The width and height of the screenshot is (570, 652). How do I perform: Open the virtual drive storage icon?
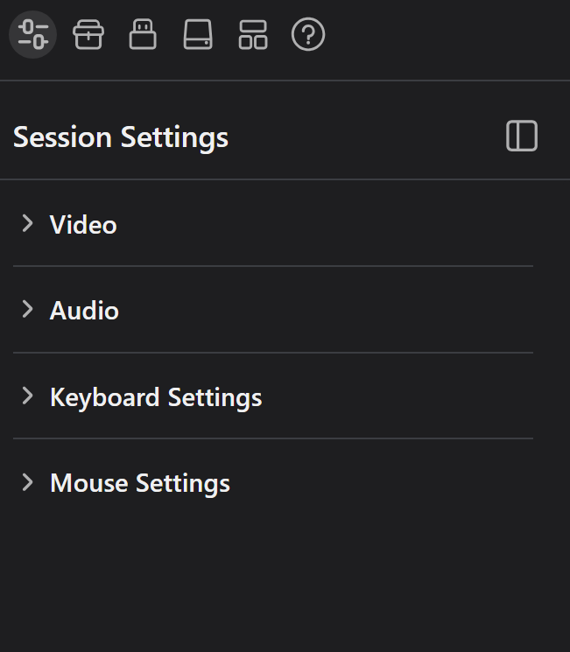(x=198, y=34)
